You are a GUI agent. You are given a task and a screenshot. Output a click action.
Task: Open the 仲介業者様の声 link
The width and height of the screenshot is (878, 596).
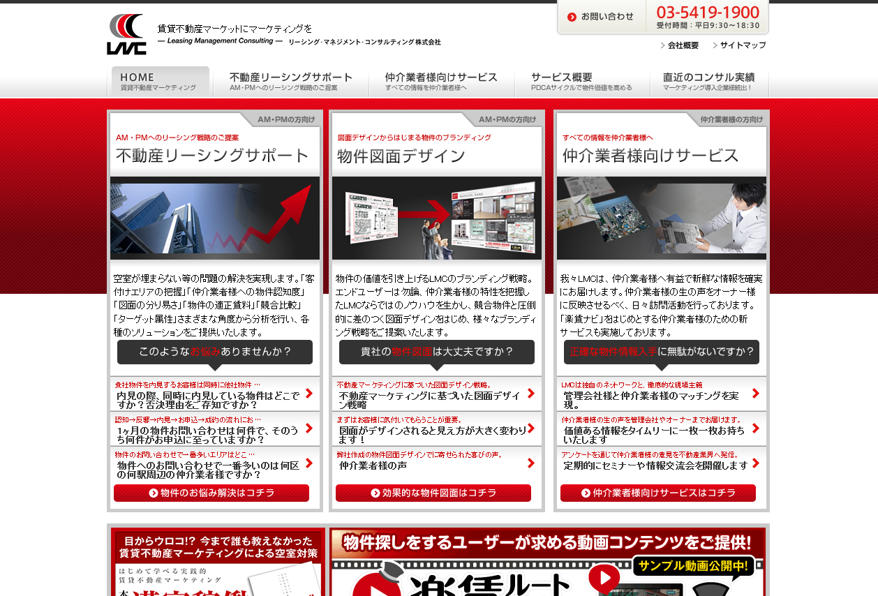tap(373, 465)
